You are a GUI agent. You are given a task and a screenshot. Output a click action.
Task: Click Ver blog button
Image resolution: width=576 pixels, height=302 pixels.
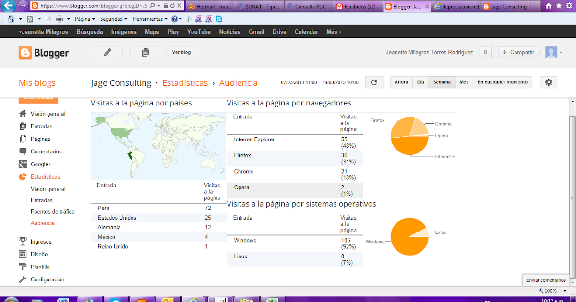(181, 53)
